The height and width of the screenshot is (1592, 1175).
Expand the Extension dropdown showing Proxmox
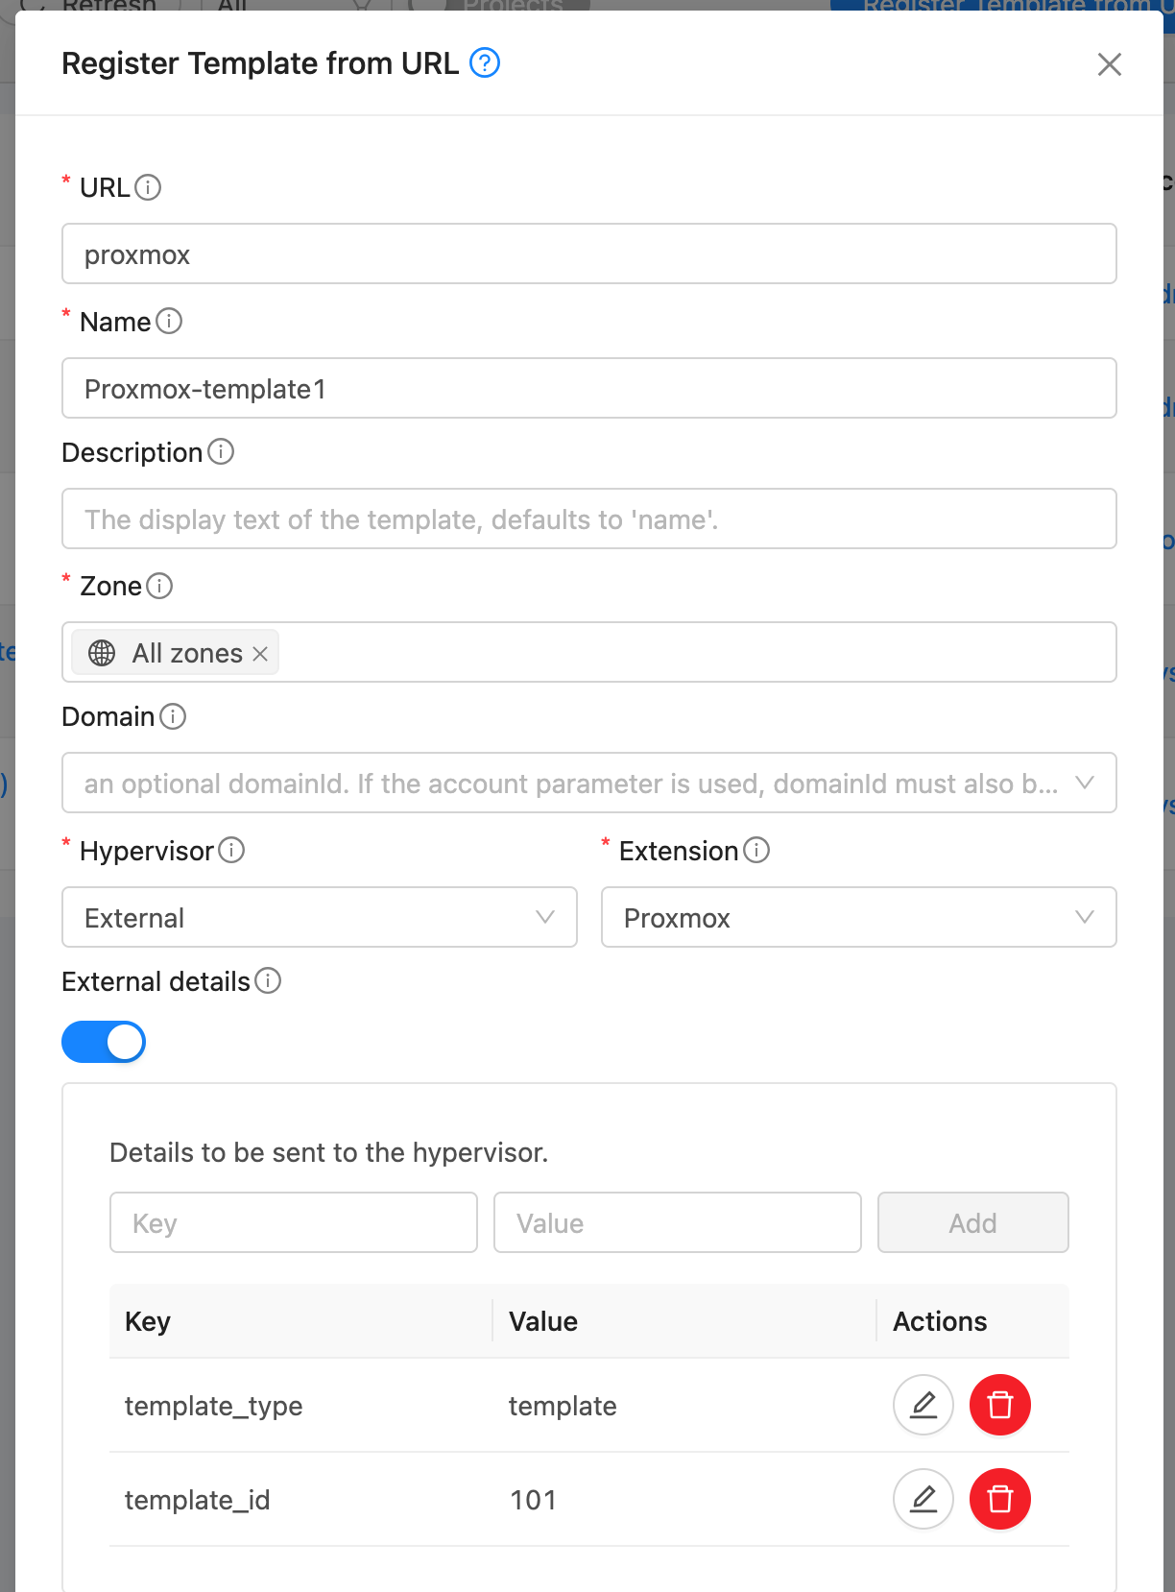click(x=858, y=918)
